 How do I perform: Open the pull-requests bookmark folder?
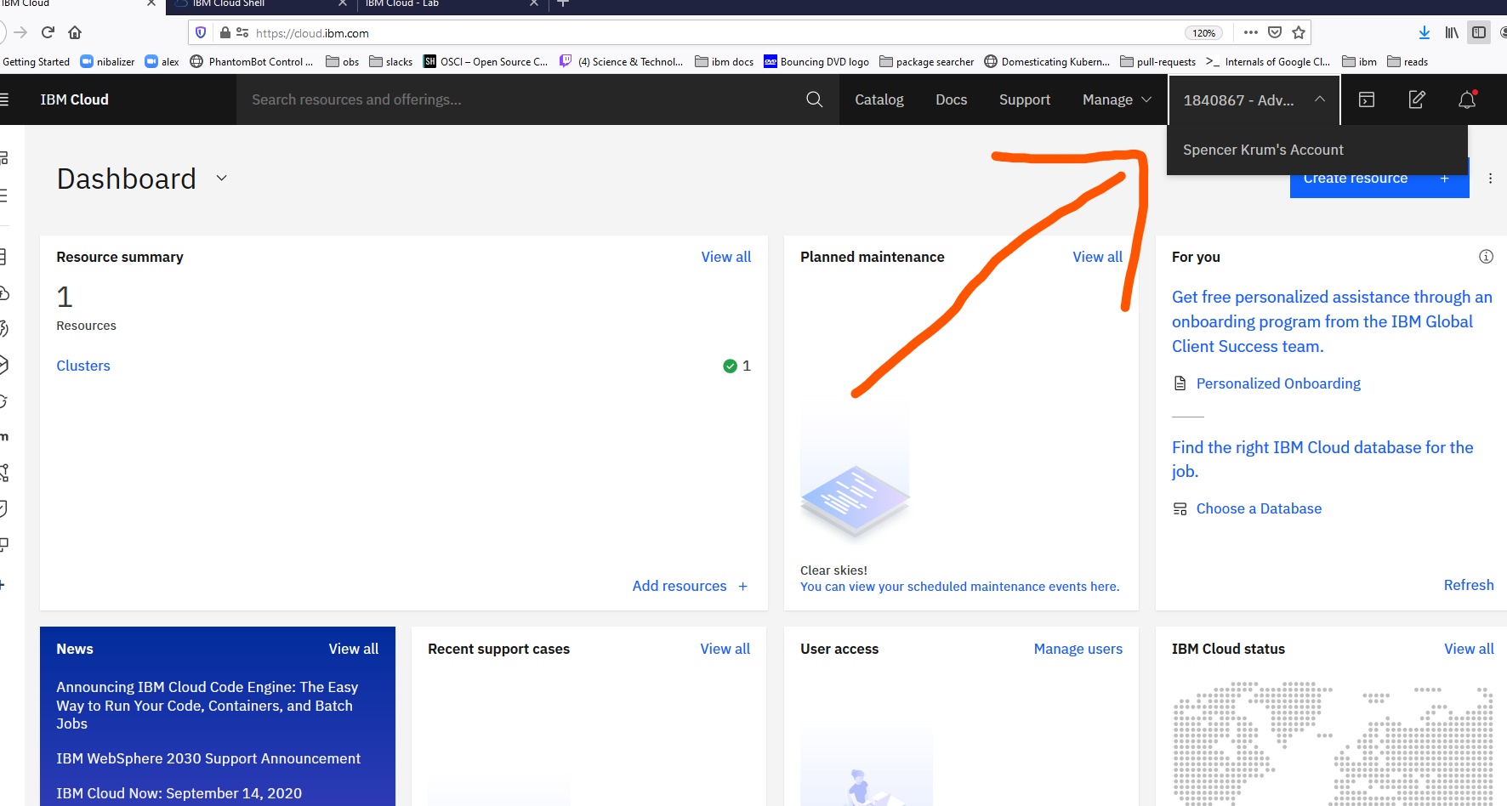pyautogui.click(x=1158, y=61)
